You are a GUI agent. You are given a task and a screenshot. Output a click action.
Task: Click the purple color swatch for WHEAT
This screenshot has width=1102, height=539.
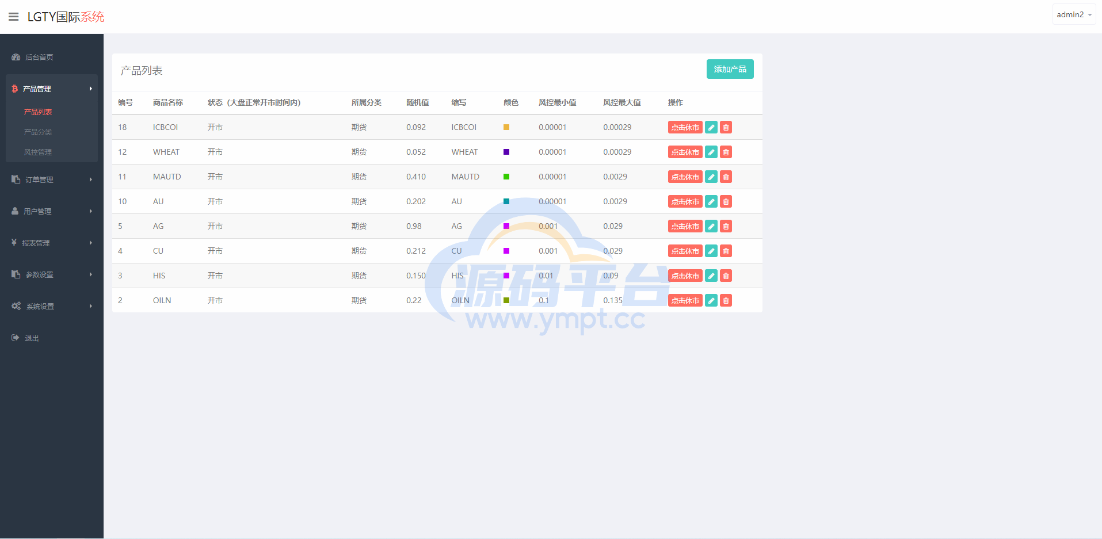(x=506, y=152)
